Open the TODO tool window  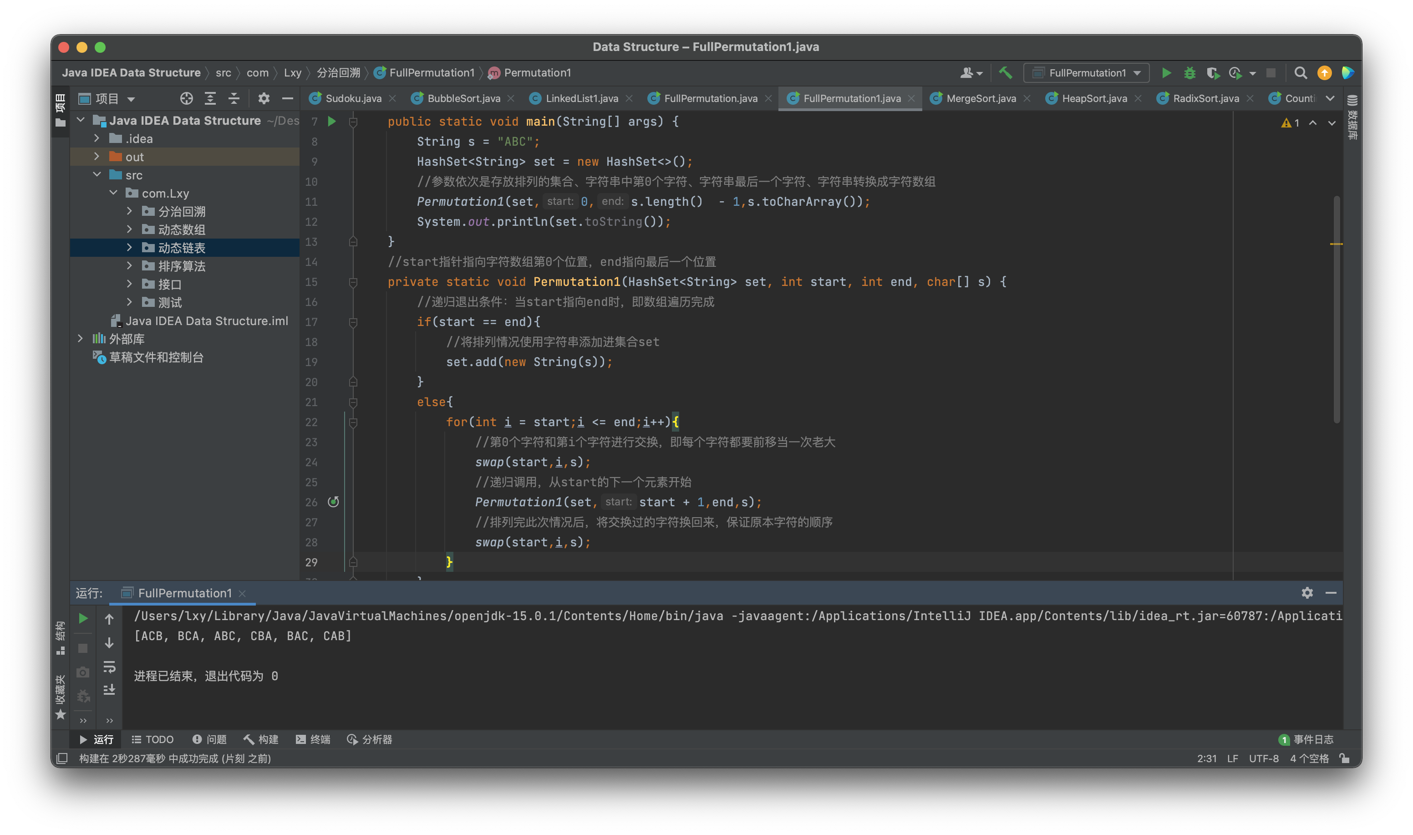click(x=152, y=739)
